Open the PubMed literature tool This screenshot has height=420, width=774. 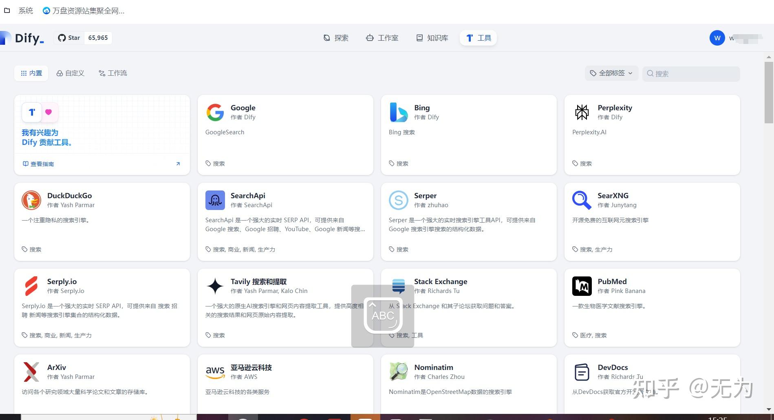[582, 286]
